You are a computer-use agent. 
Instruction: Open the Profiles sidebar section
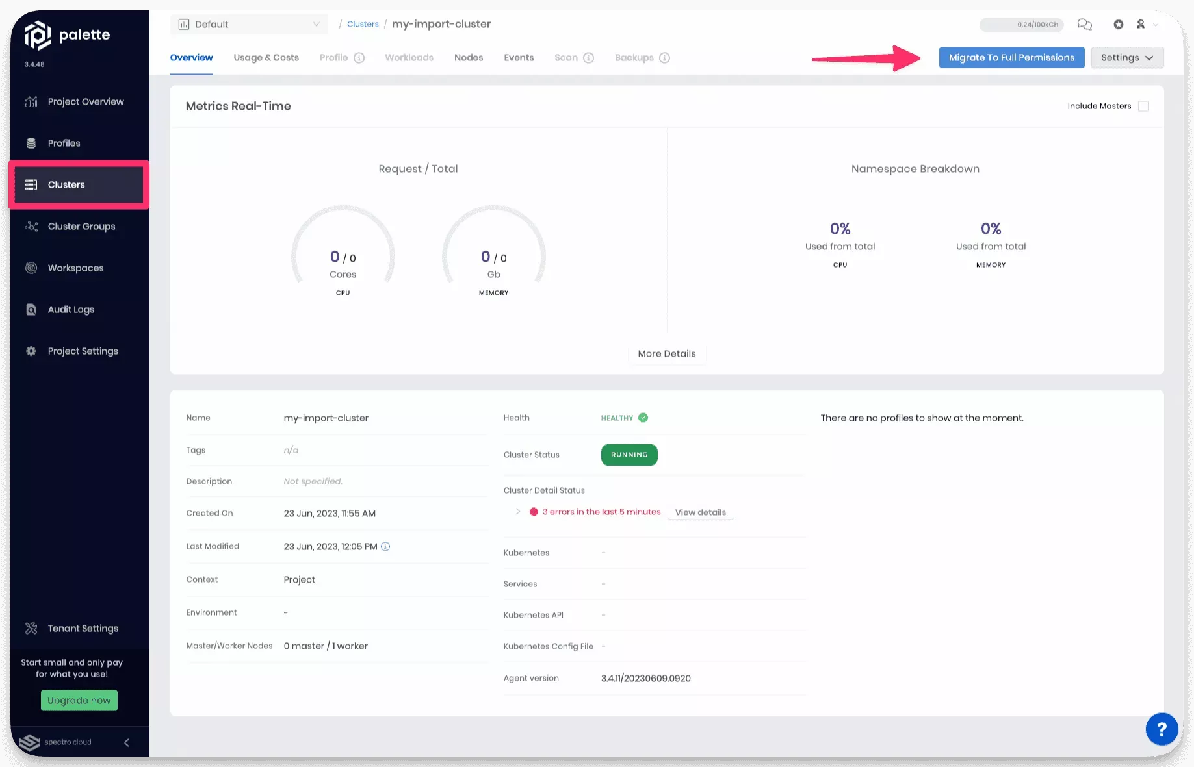coord(64,143)
